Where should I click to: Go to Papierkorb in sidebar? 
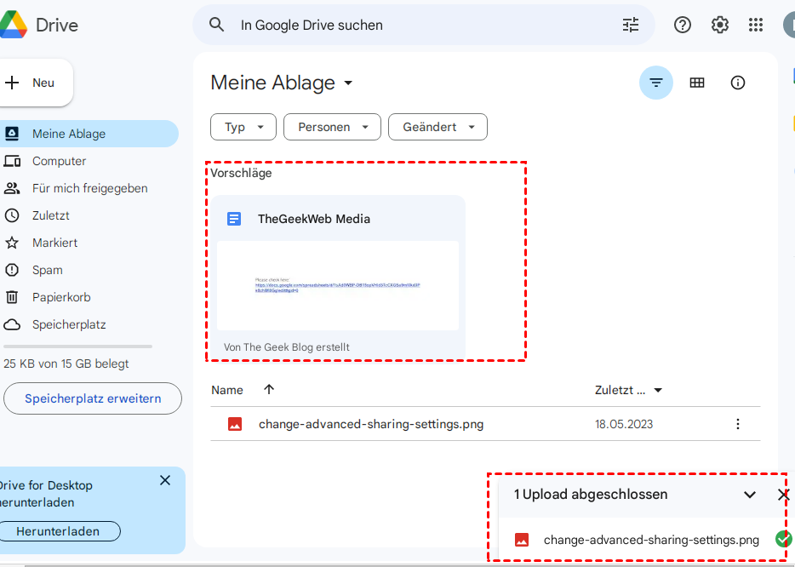tap(61, 297)
